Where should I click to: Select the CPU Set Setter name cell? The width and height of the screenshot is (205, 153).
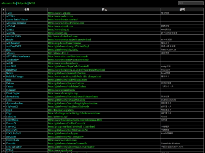(27, 147)
